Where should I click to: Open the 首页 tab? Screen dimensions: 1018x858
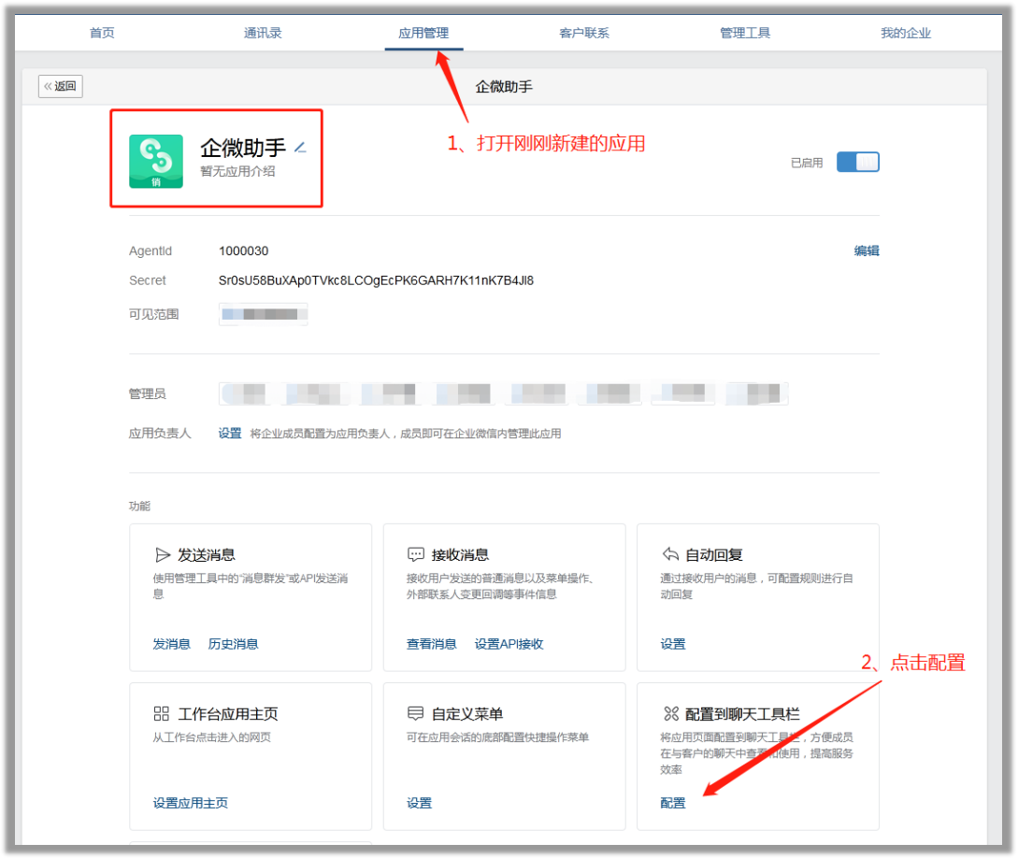tap(102, 33)
